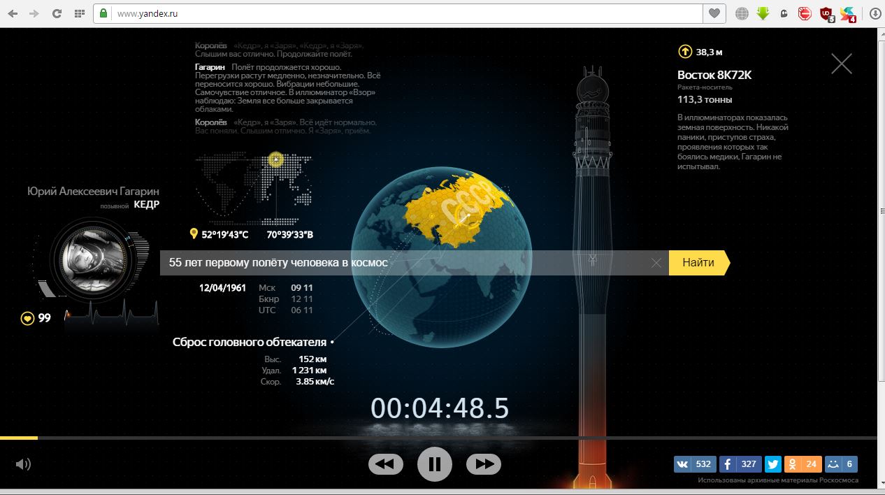Click the 52°19'43"С latitude value
Image resolution: width=885 pixels, height=495 pixels.
(x=225, y=235)
